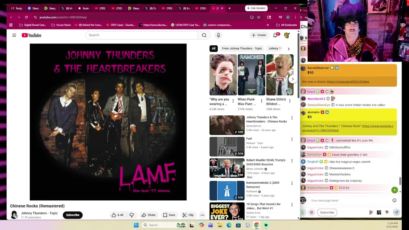Viewport: 409px width, 230px height.
Task: Open Teams from the taskbar
Action: [211, 225]
